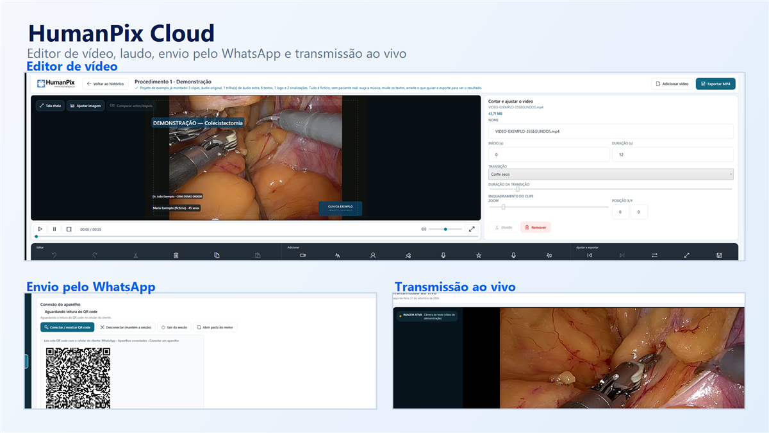Viewport: 769px width, 433px height.
Task: Click the microphone icon right of the star
Action: click(x=513, y=255)
